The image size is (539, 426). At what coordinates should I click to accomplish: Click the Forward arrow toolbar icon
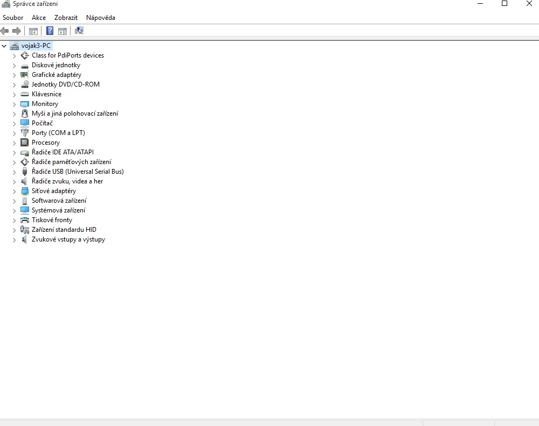(17, 31)
